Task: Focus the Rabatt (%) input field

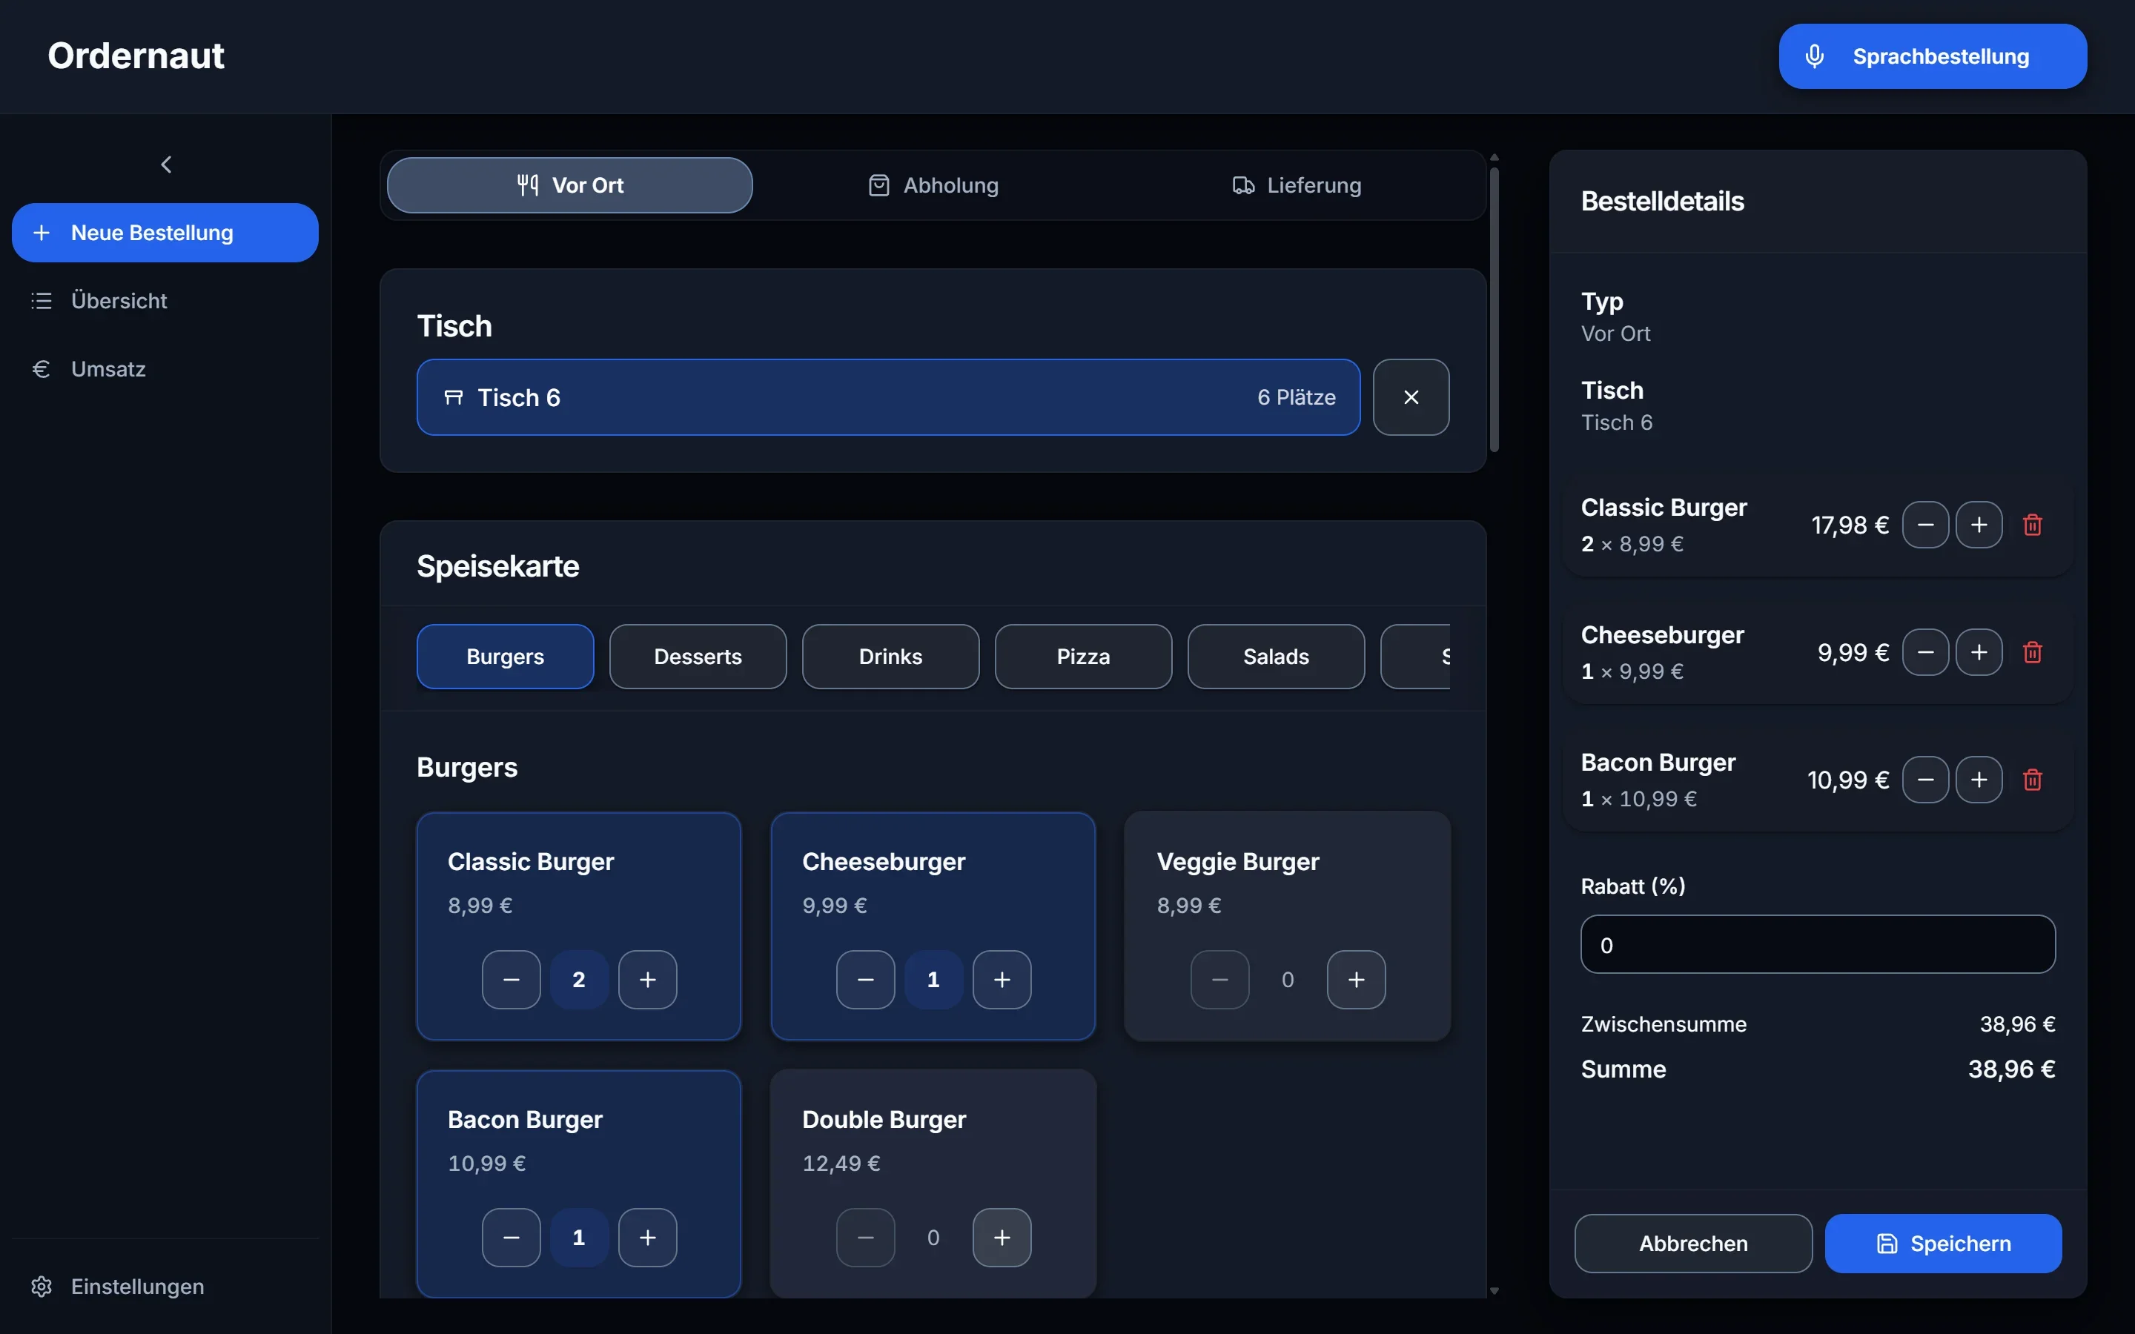Action: [x=1818, y=945]
